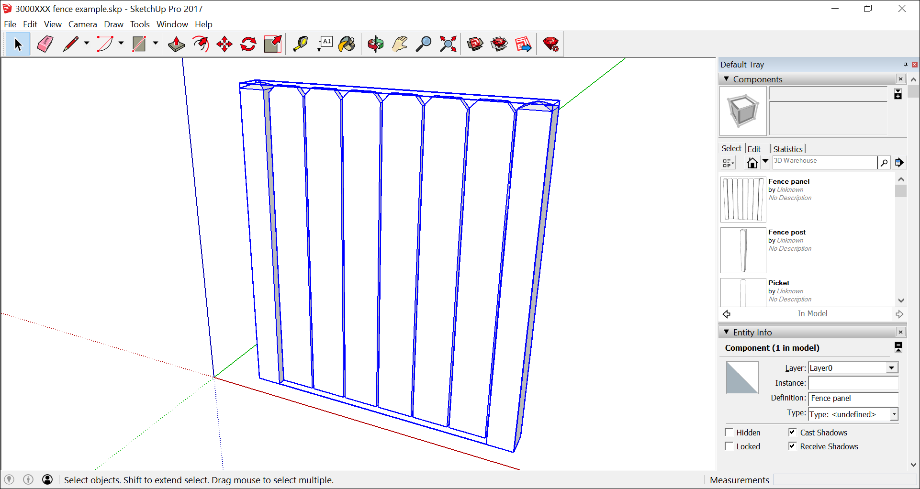
Task: Collapse the Components panel
Action: (x=727, y=79)
